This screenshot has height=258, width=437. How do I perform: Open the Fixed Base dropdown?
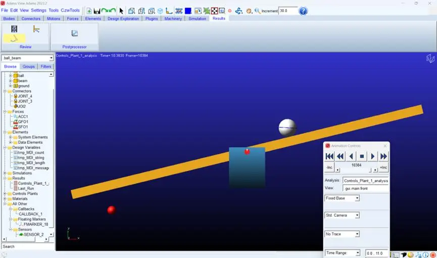342,198
